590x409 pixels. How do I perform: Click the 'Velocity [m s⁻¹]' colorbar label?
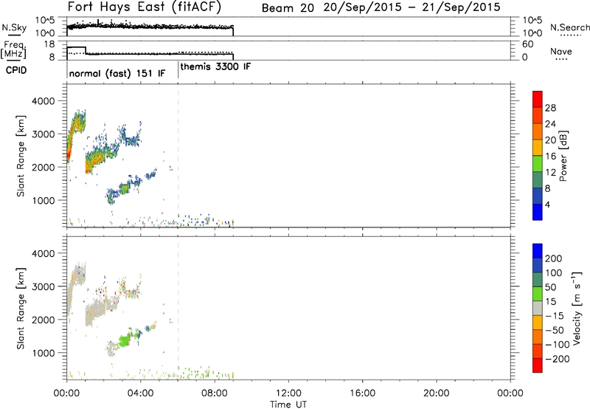tap(577, 309)
